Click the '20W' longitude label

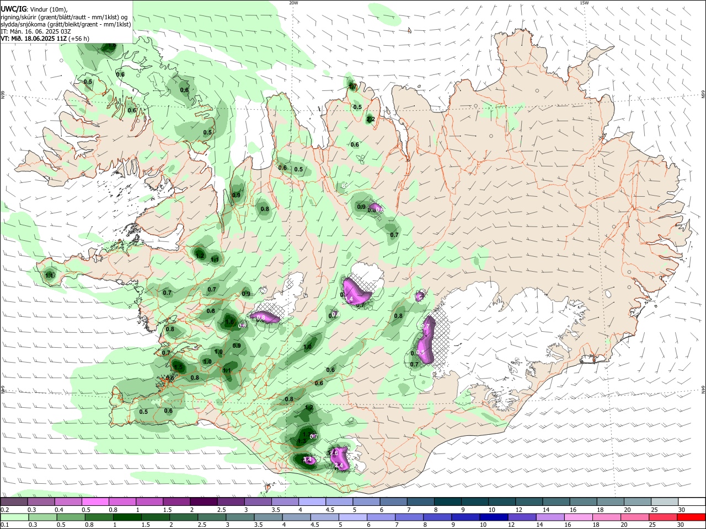(293, 3)
